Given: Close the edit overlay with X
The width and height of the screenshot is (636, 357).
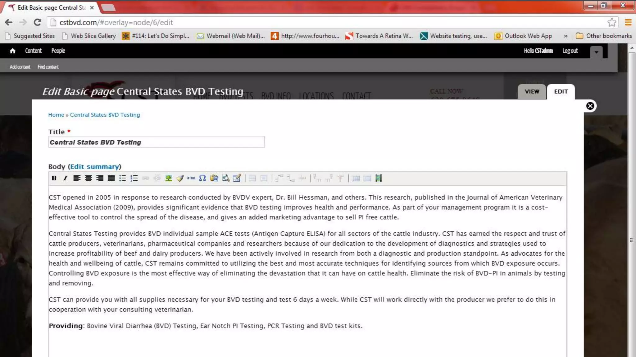Looking at the screenshot, I should coord(590,106).
